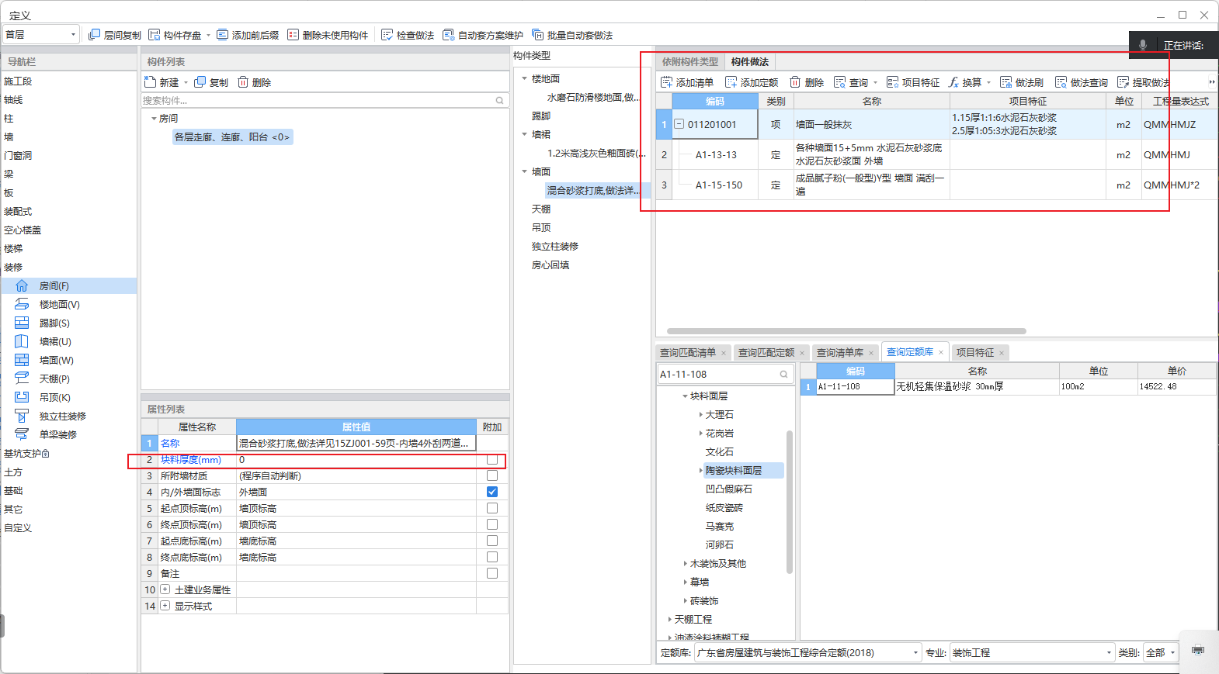1219x674 pixels.
Task: Open 专业 dropdown 装饰工程
Action: [x=1032, y=652]
